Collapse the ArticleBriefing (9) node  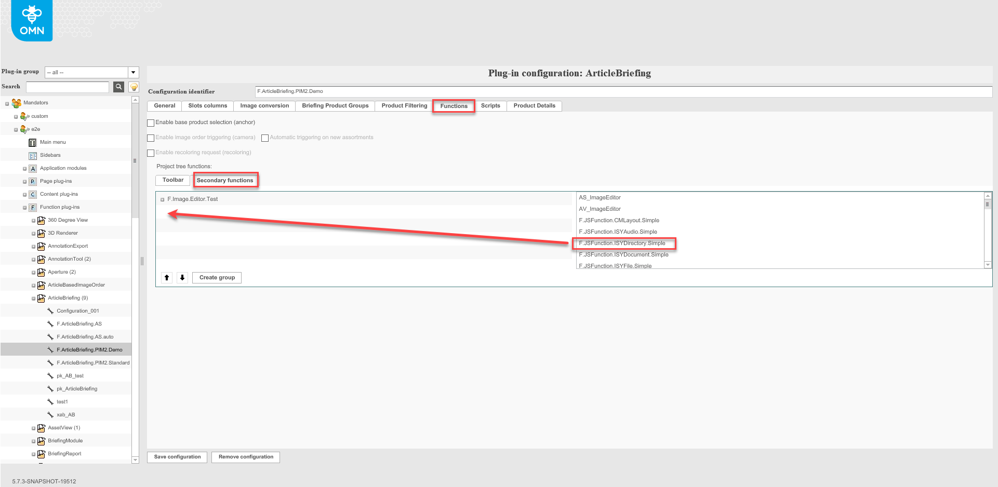(33, 297)
